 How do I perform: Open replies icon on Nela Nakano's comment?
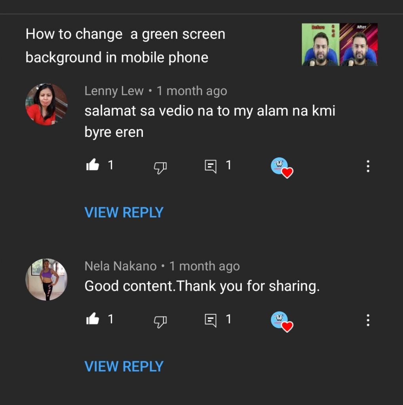[x=211, y=320]
